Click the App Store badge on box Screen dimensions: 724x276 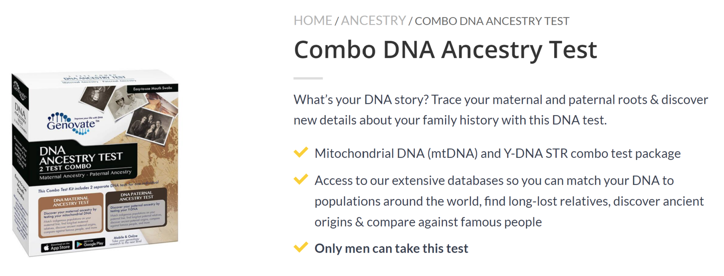57,247
